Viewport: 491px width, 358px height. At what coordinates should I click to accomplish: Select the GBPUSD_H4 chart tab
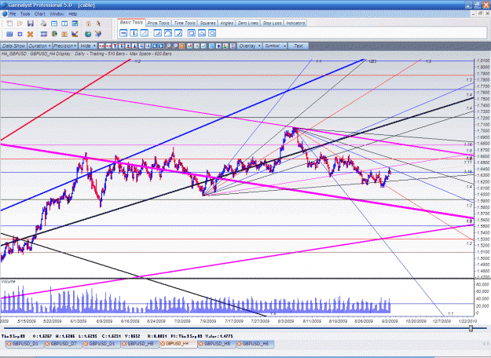point(178,344)
